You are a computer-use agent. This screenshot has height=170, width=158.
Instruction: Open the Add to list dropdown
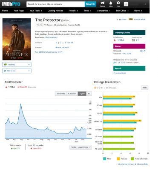point(17,71)
